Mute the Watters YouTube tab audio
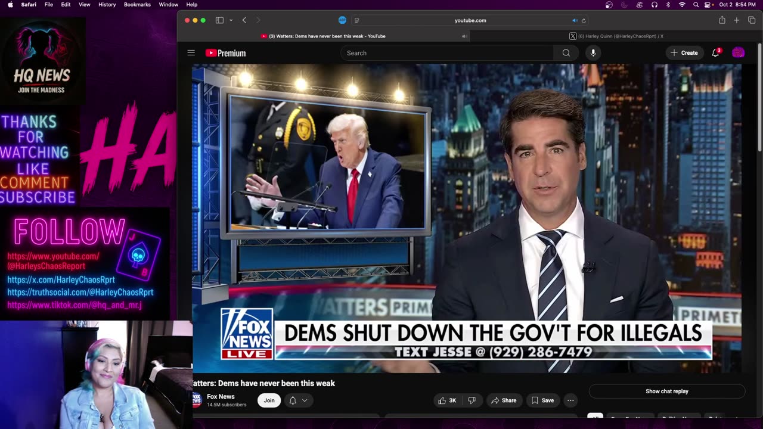763x429 pixels. click(464, 36)
